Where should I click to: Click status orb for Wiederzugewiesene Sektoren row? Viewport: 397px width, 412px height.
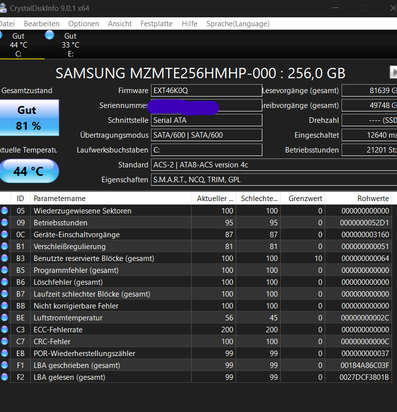coord(4,210)
